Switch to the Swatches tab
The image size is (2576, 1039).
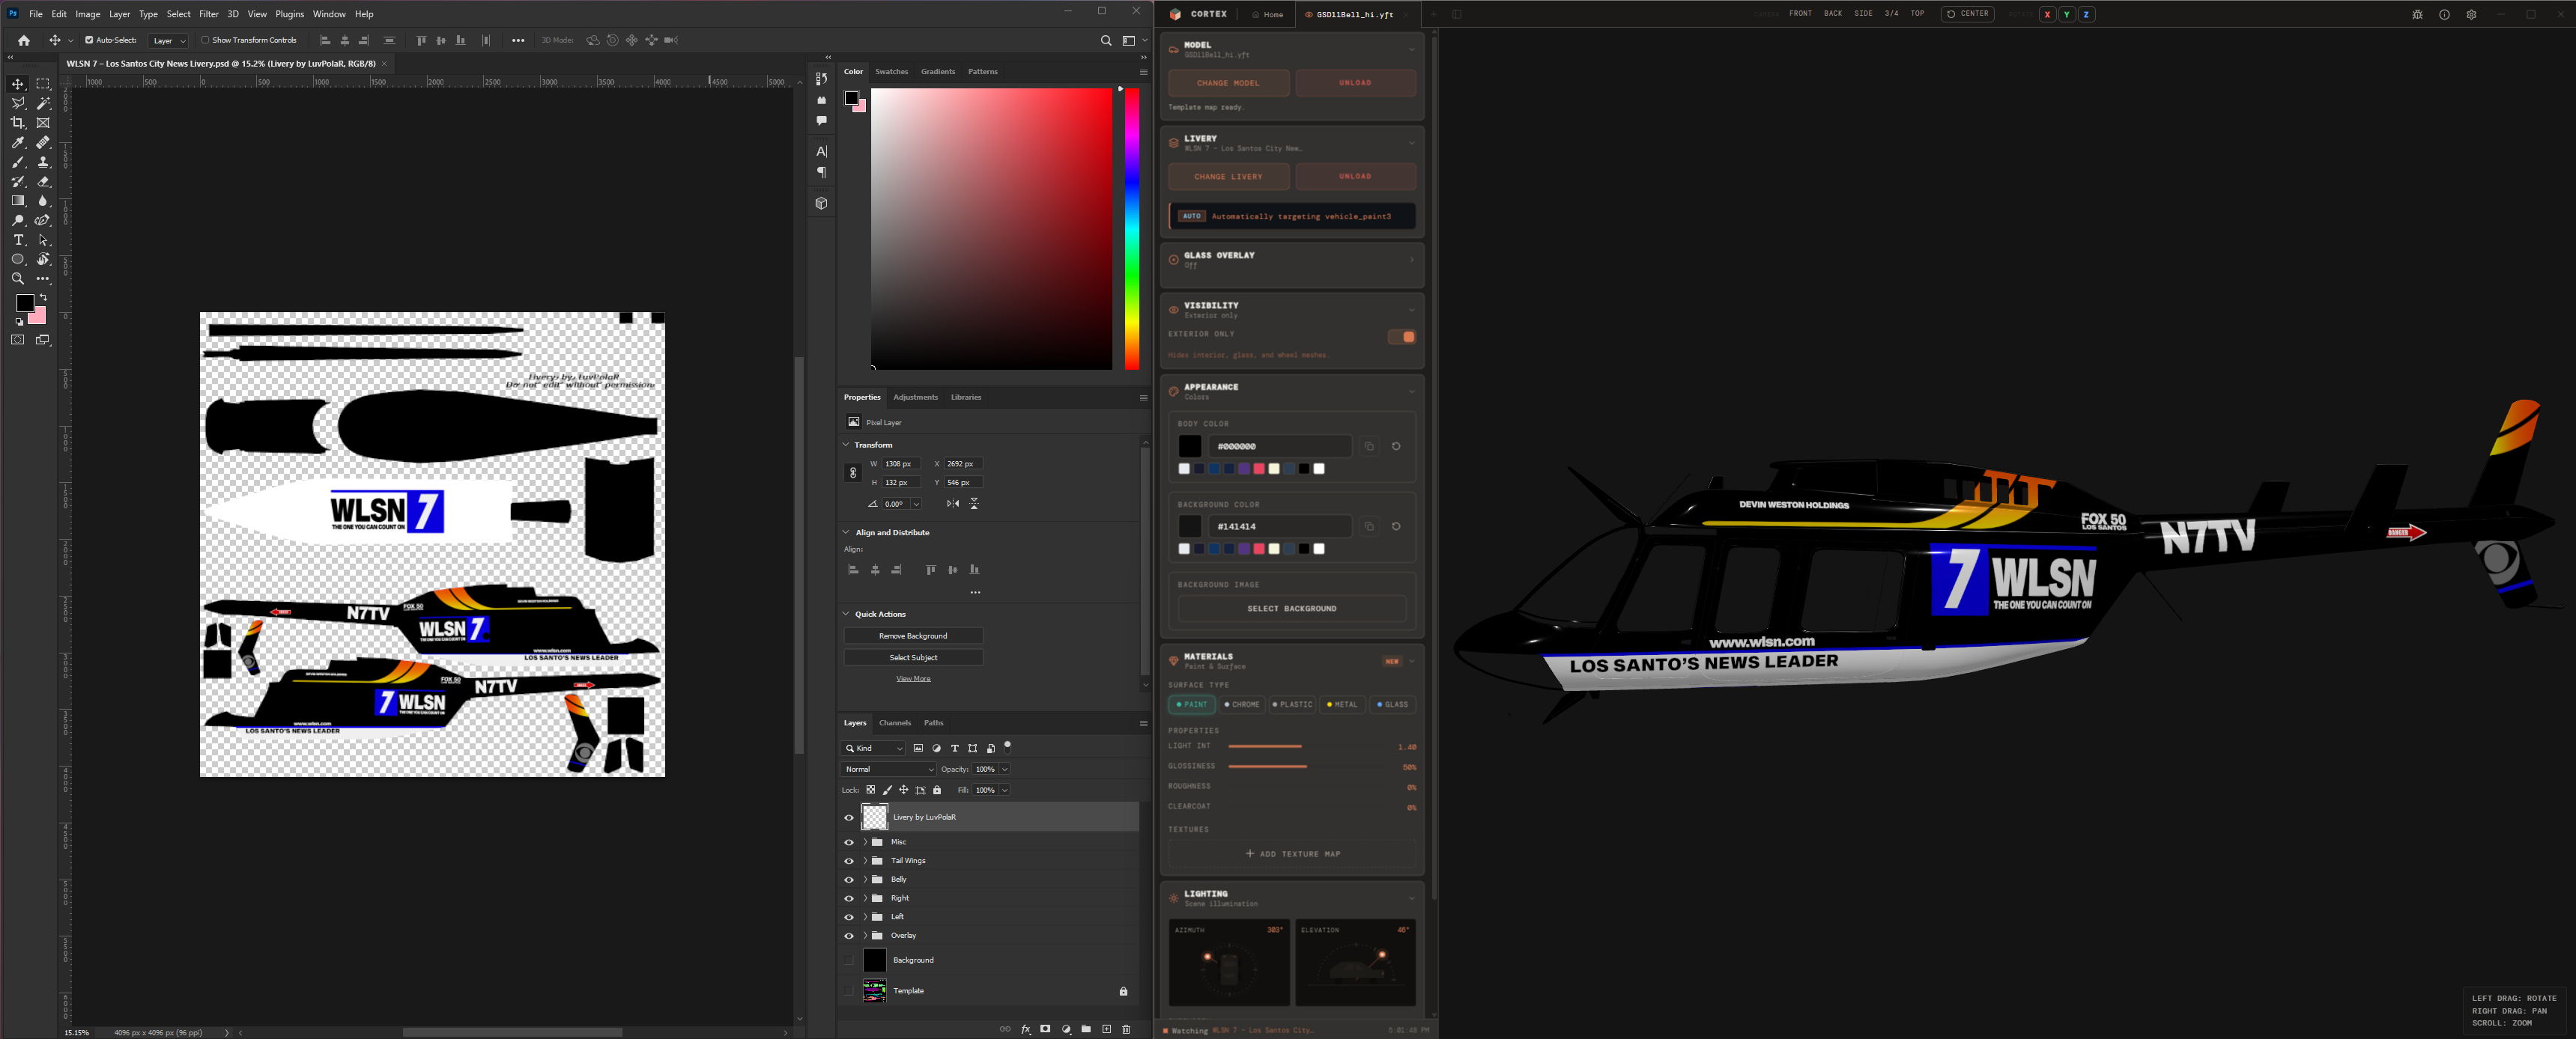click(x=892, y=72)
